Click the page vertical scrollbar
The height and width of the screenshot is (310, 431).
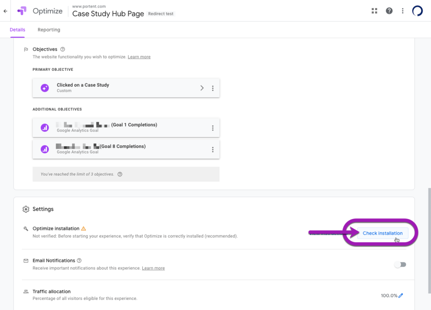(x=429, y=241)
